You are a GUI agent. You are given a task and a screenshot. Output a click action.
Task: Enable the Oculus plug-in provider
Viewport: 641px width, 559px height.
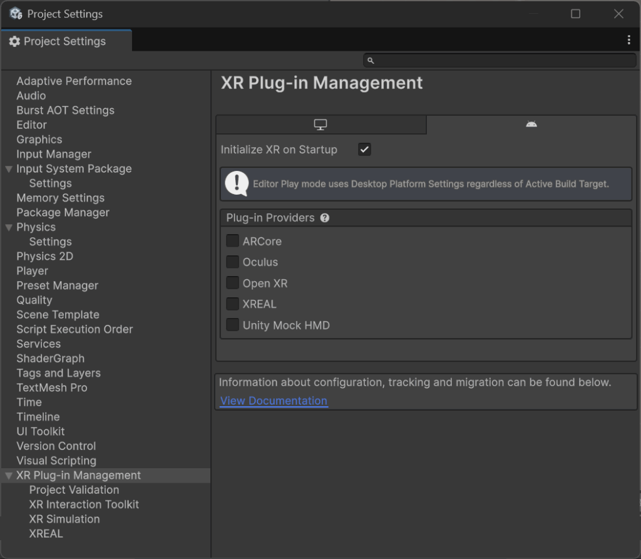[233, 262]
